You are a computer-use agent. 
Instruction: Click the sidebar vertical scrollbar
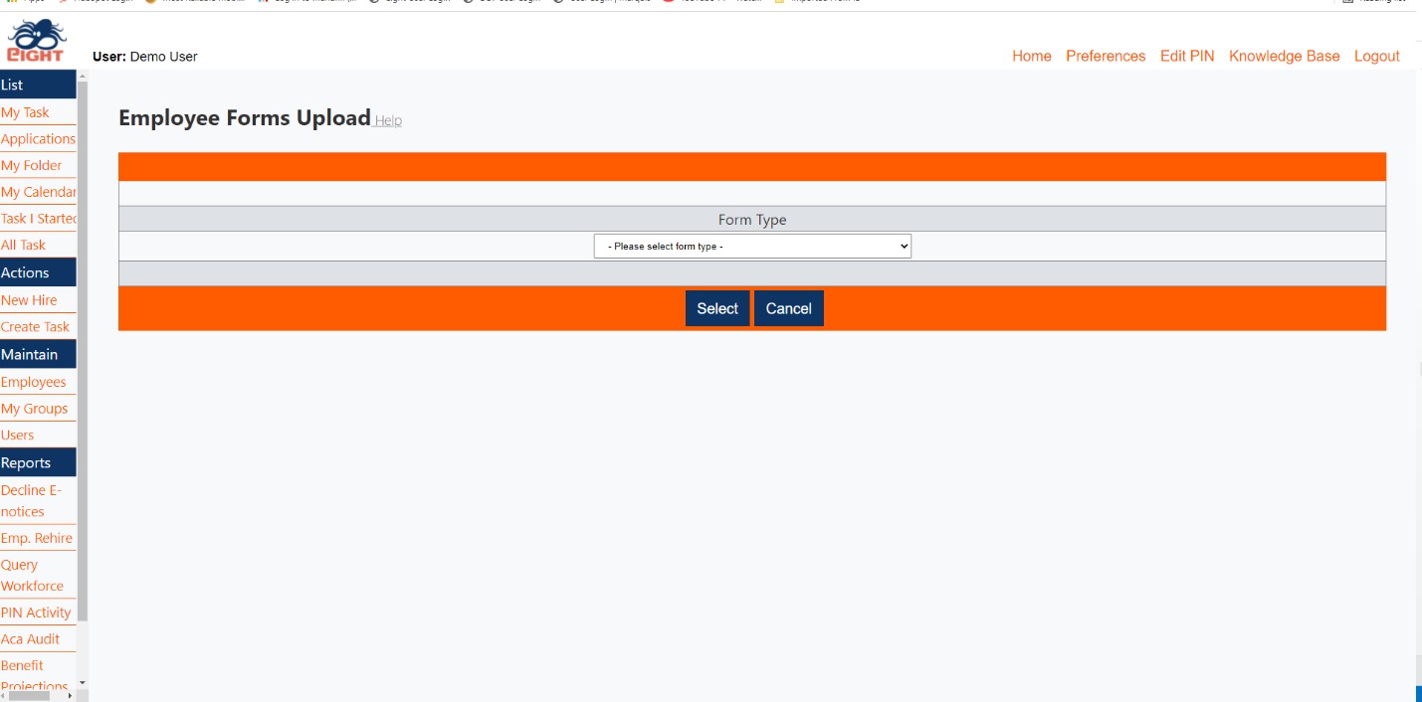pyautogui.click(x=83, y=348)
